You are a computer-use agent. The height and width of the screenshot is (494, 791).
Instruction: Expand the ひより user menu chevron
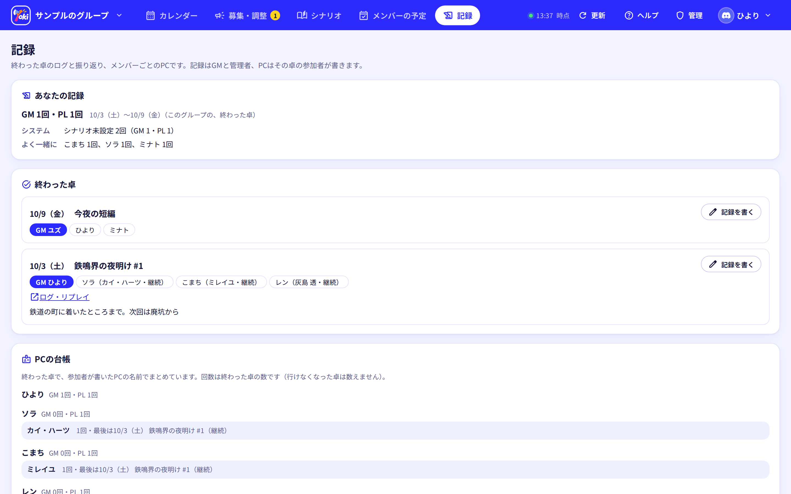tap(768, 15)
